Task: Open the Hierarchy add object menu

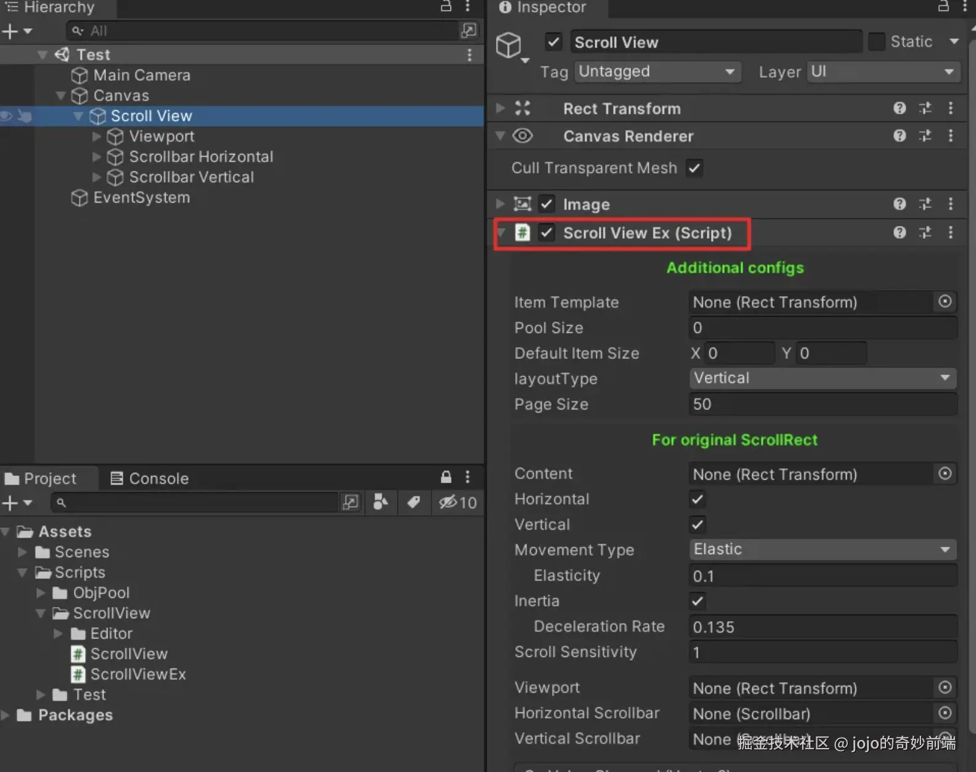Action: 17,31
